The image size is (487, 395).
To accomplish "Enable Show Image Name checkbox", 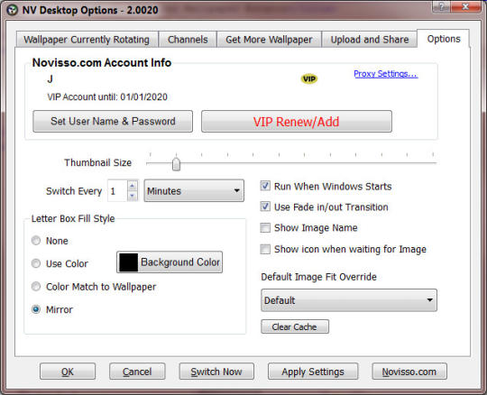I will pos(265,227).
